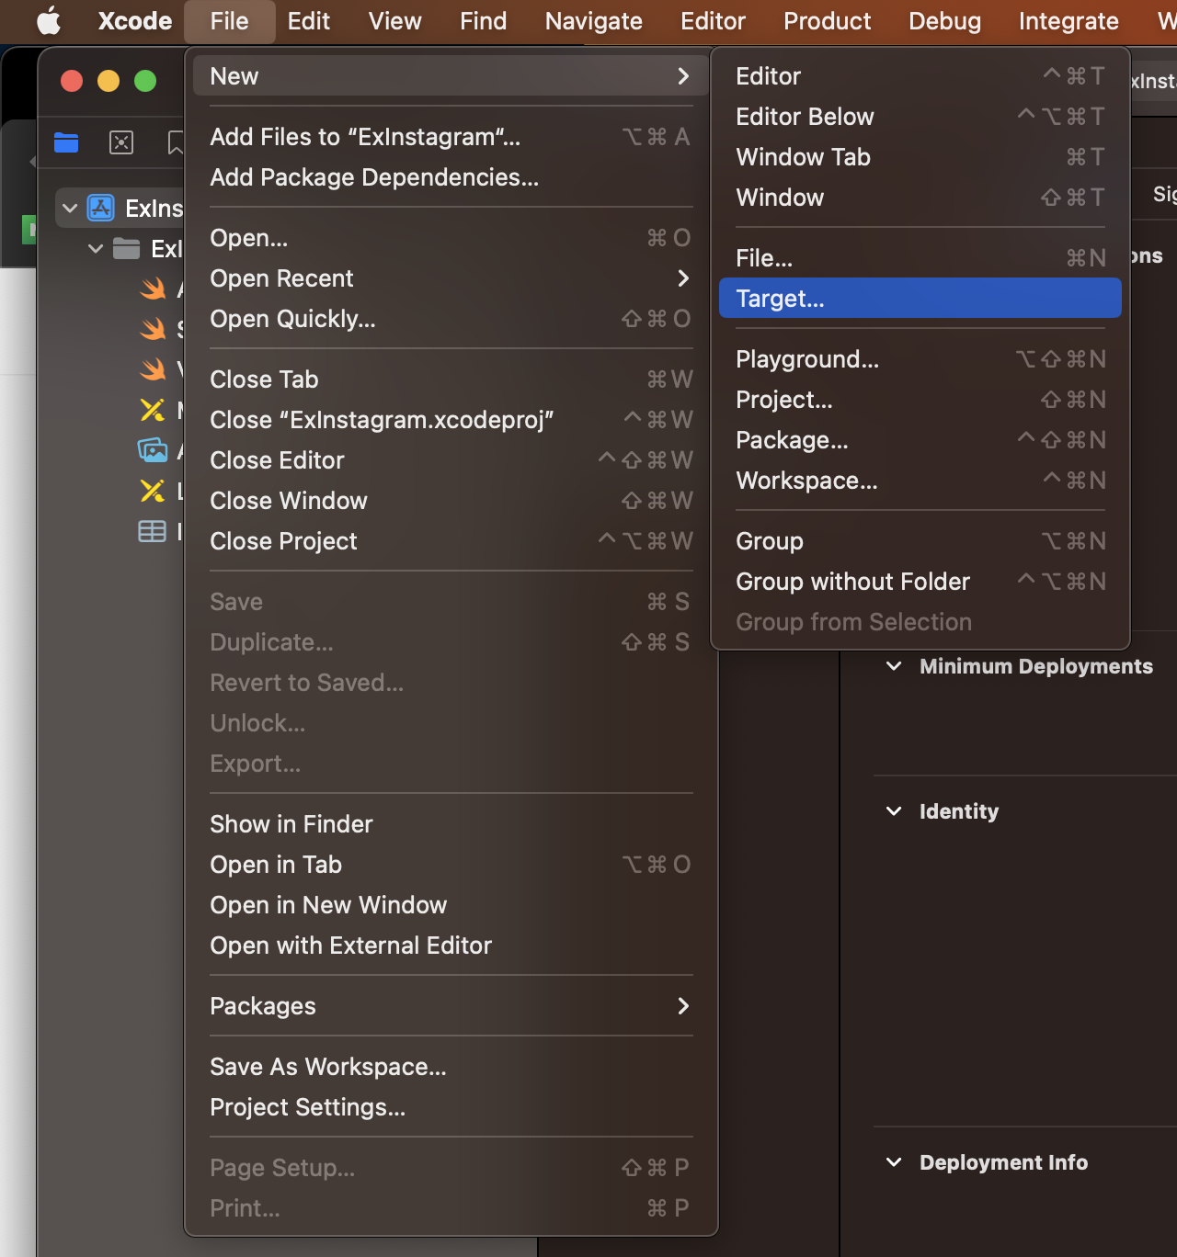Open the Apple menu

click(48, 20)
